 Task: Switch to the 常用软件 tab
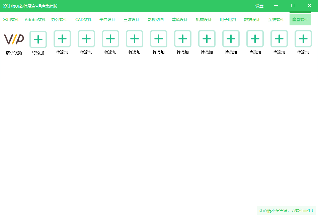pyautogui.click(x=11, y=20)
